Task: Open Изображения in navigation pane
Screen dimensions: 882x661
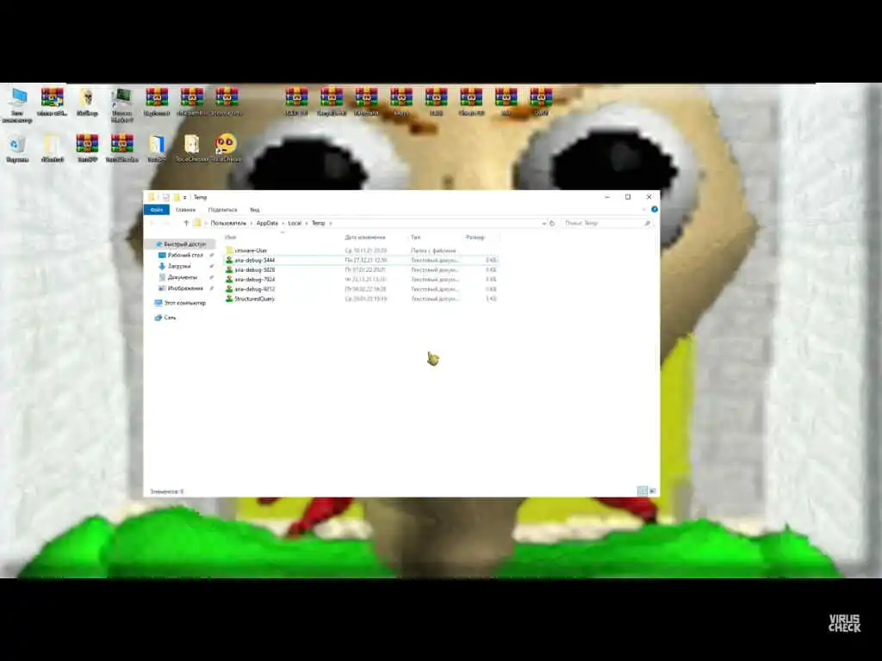Action: 184,287
